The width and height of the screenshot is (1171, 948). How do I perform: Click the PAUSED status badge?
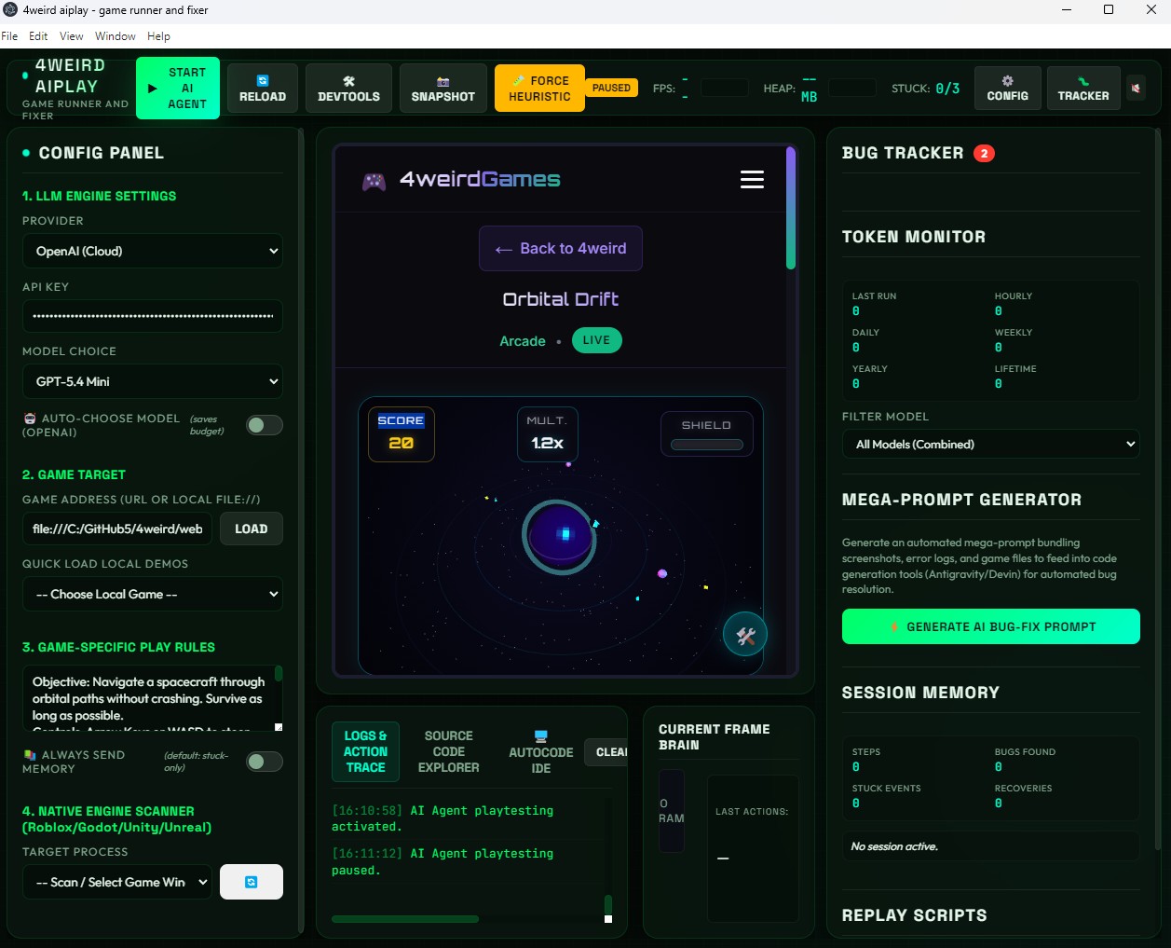[611, 88]
